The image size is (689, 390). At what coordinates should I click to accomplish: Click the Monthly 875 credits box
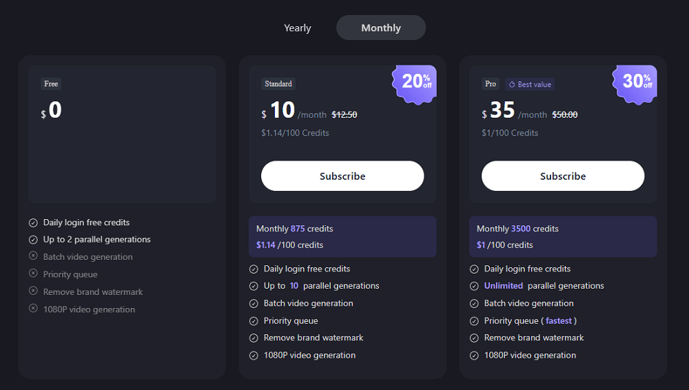point(342,236)
